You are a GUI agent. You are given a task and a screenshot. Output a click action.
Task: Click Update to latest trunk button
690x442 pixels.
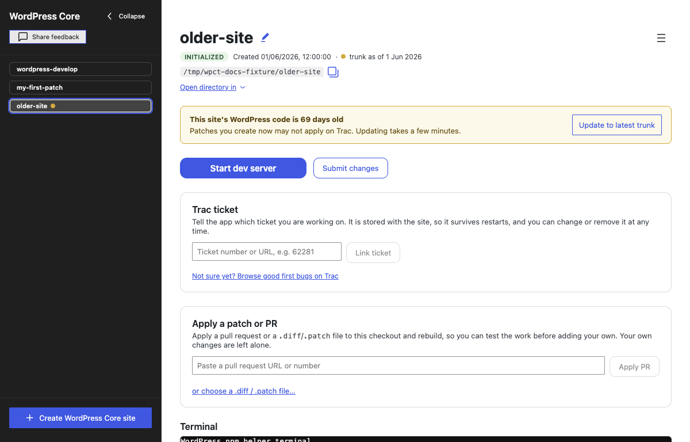[x=617, y=125]
